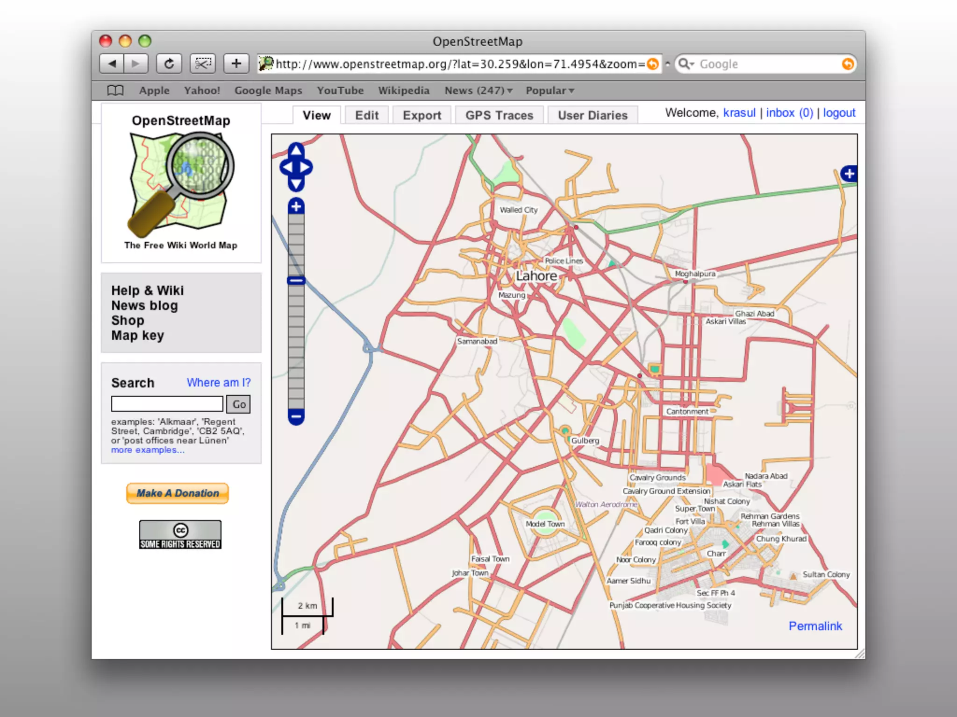Zoom out using the minus on zoom bar

[296, 416]
